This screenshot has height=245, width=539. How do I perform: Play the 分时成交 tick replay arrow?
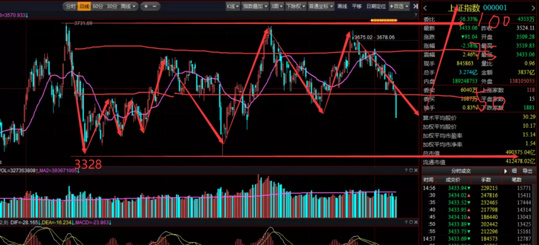pyautogui.click(x=505, y=171)
